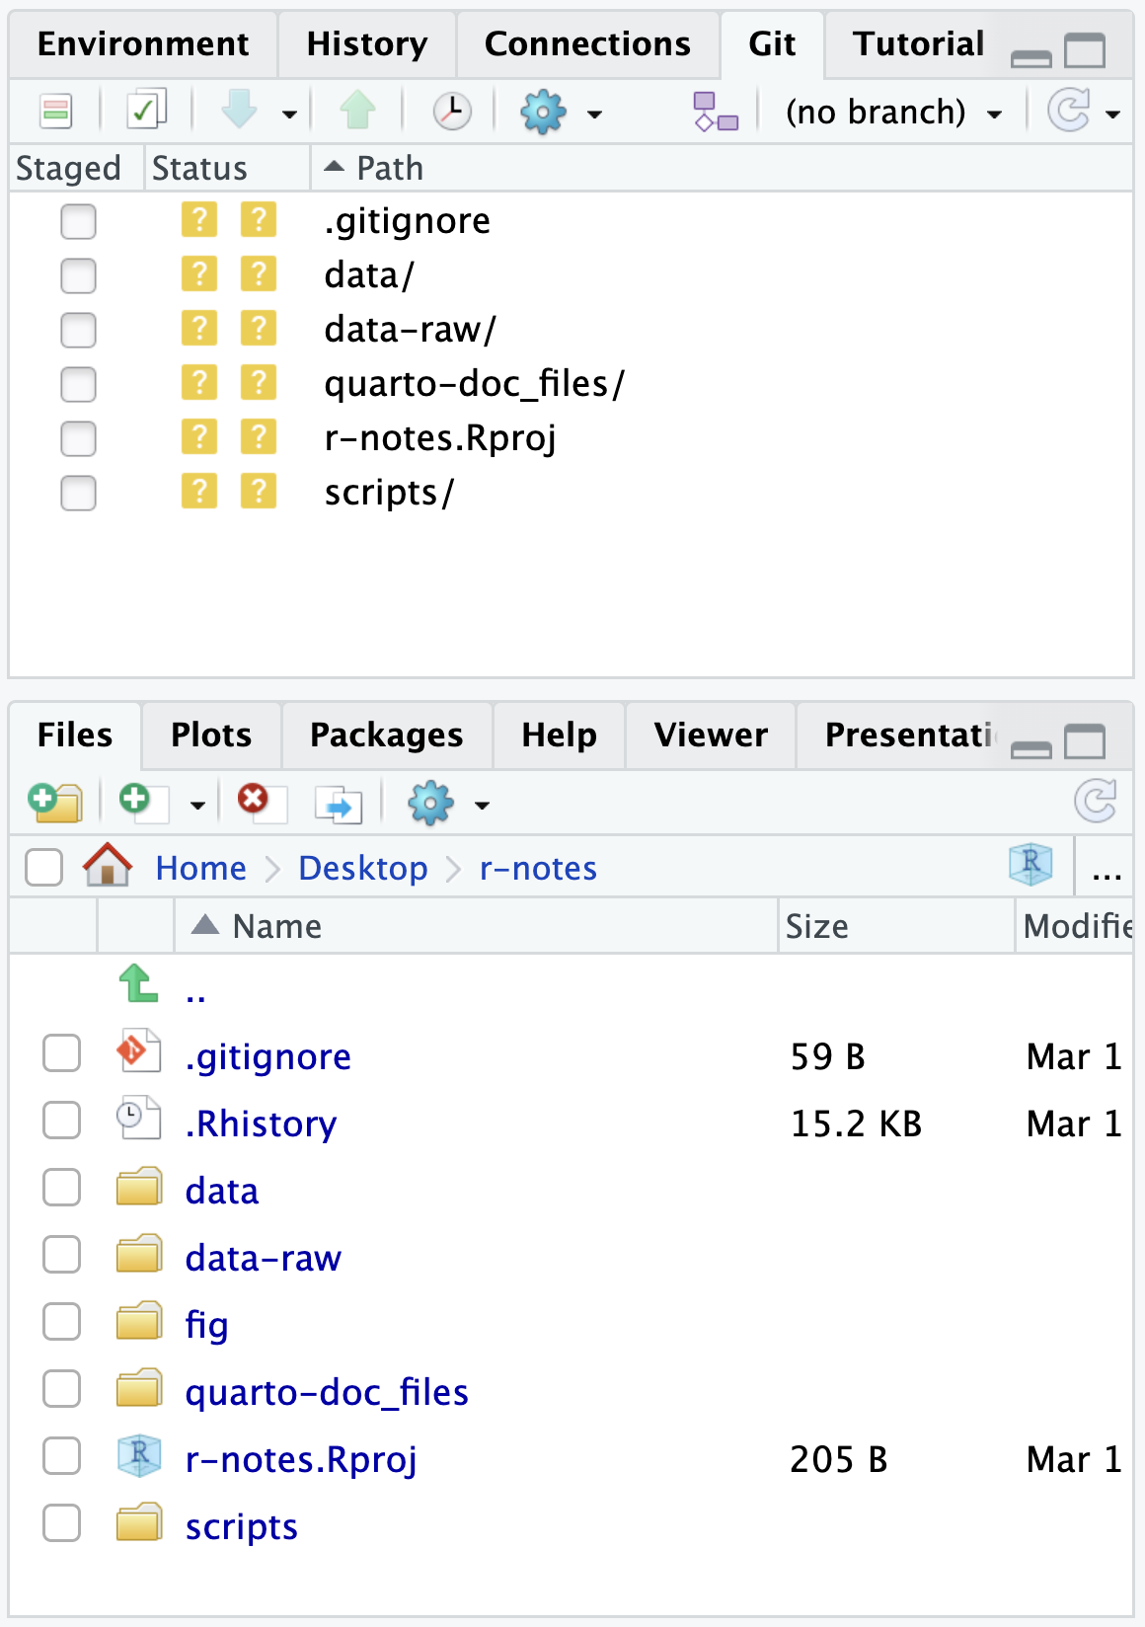
Task: Open the Connections tab
Action: (x=587, y=43)
